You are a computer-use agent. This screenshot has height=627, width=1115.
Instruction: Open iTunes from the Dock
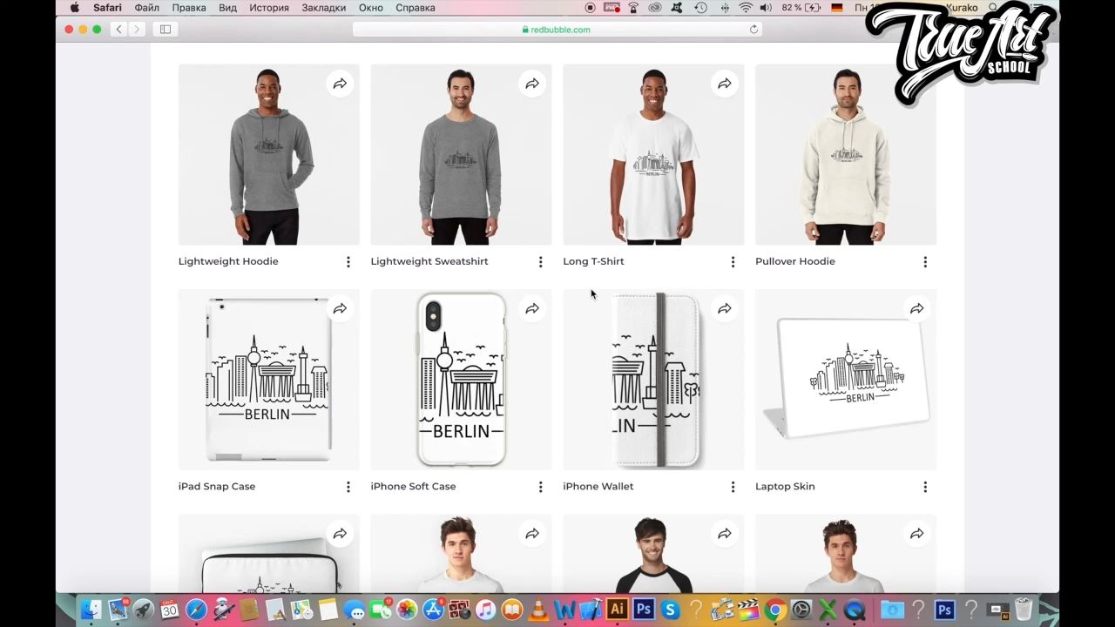(486, 610)
